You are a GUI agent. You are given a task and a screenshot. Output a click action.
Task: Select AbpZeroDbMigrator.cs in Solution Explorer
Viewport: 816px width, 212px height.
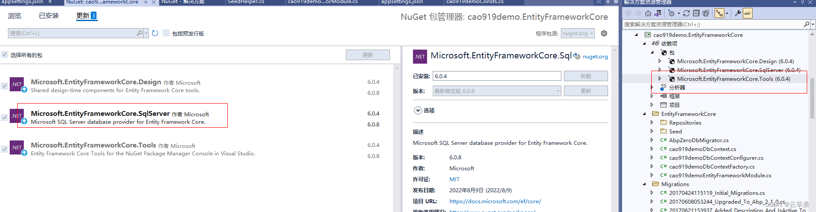699,140
